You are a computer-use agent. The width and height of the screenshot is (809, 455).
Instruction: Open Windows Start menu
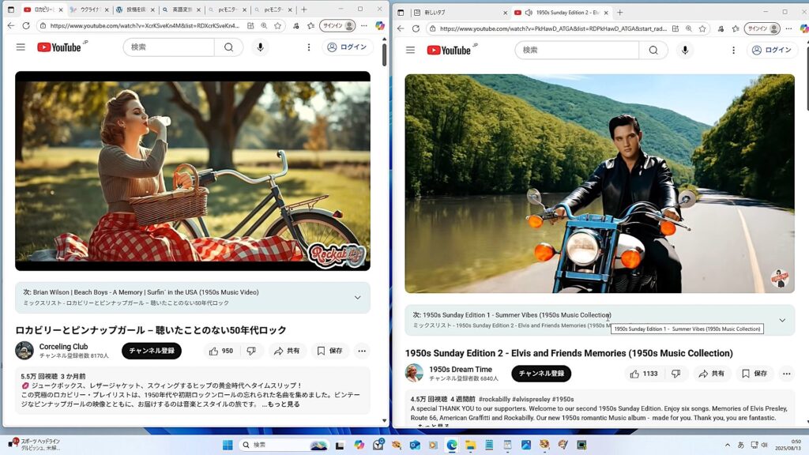(228, 445)
